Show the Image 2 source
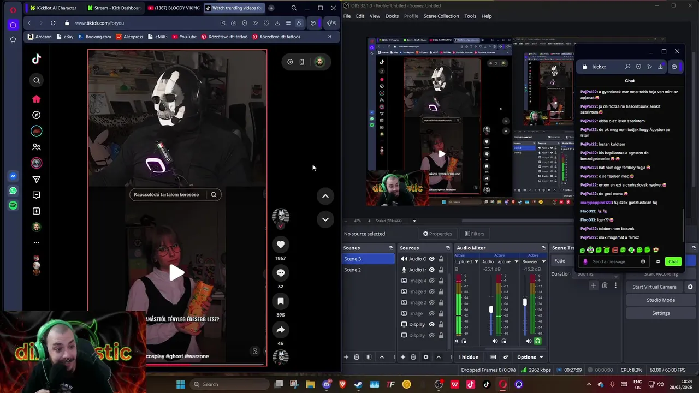The height and width of the screenshot is (393, 699). point(431,302)
